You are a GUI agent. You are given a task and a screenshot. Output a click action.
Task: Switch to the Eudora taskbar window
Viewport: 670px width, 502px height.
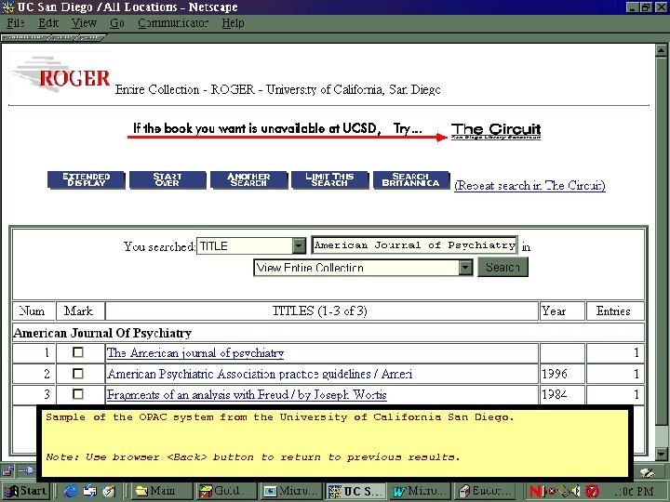point(485,491)
